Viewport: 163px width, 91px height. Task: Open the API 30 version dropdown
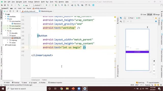[x=139, y=18]
